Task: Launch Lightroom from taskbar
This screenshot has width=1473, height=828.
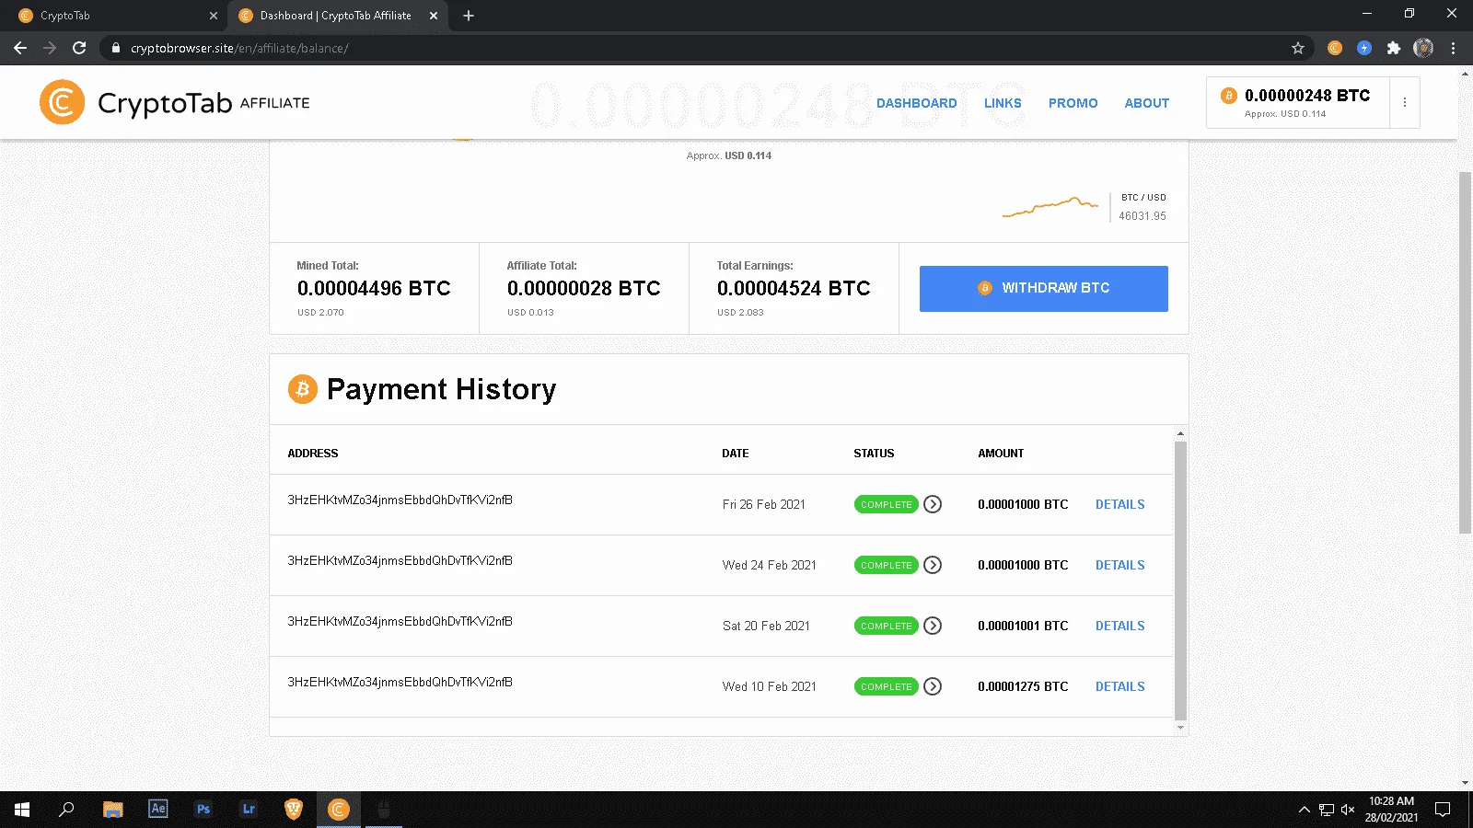Action: (x=249, y=810)
